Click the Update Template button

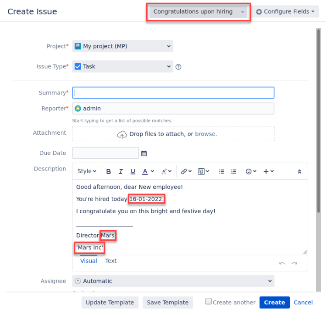[x=110, y=303]
